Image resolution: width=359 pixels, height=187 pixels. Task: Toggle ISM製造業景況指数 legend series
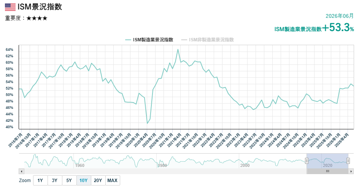pos(149,40)
